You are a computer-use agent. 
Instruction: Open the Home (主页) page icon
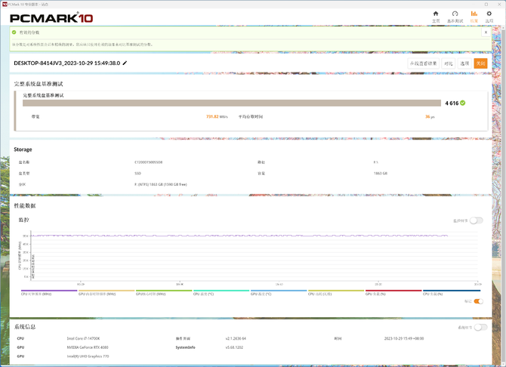click(436, 14)
